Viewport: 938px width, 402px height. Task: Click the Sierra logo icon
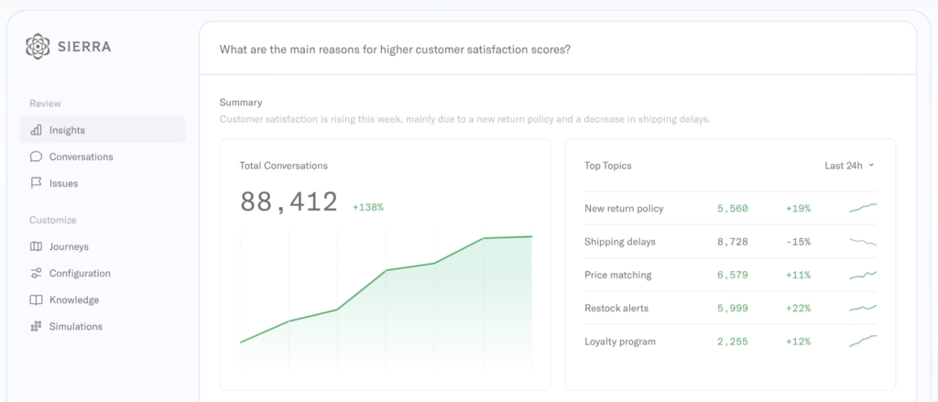coord(38,46)
